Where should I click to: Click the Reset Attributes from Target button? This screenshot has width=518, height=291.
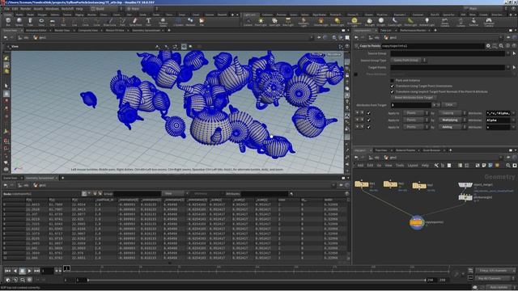point(414,98)
